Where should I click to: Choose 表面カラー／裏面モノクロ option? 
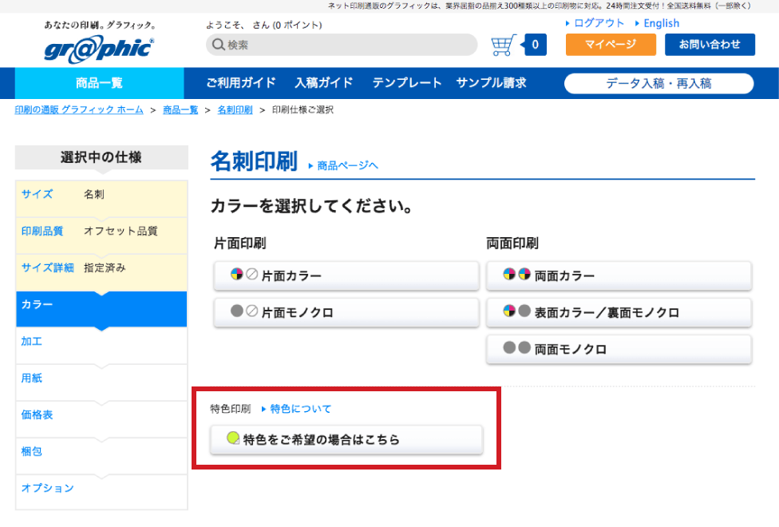(619, 312)
